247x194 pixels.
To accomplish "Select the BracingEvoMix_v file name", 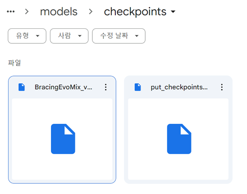I will pos(64,87).
